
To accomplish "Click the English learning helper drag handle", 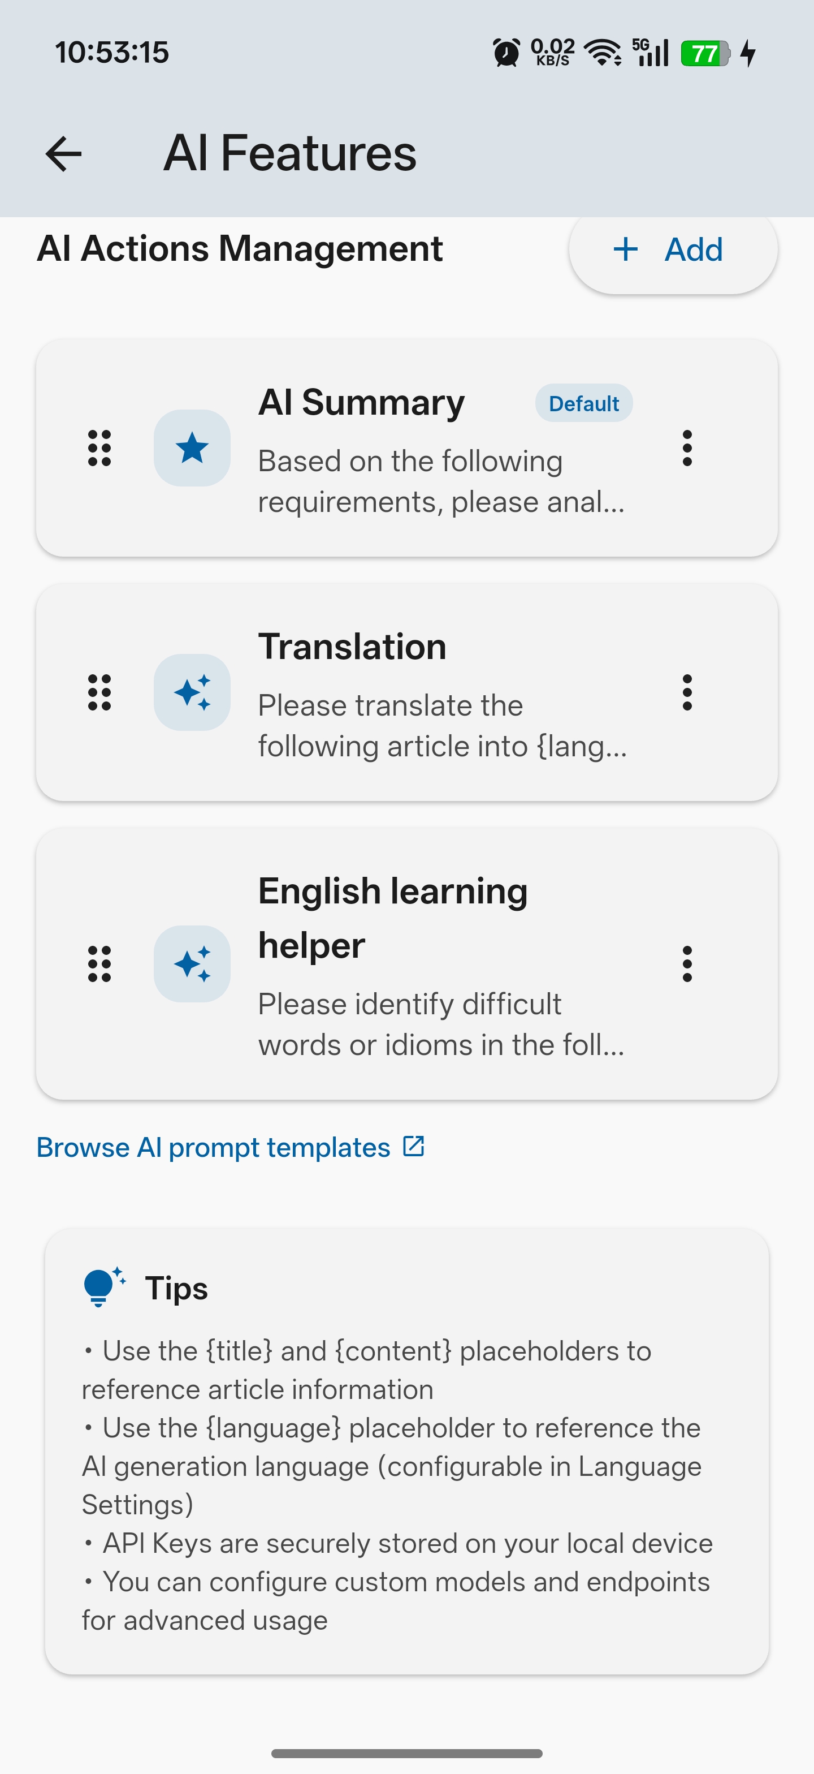I will [100, 963].
